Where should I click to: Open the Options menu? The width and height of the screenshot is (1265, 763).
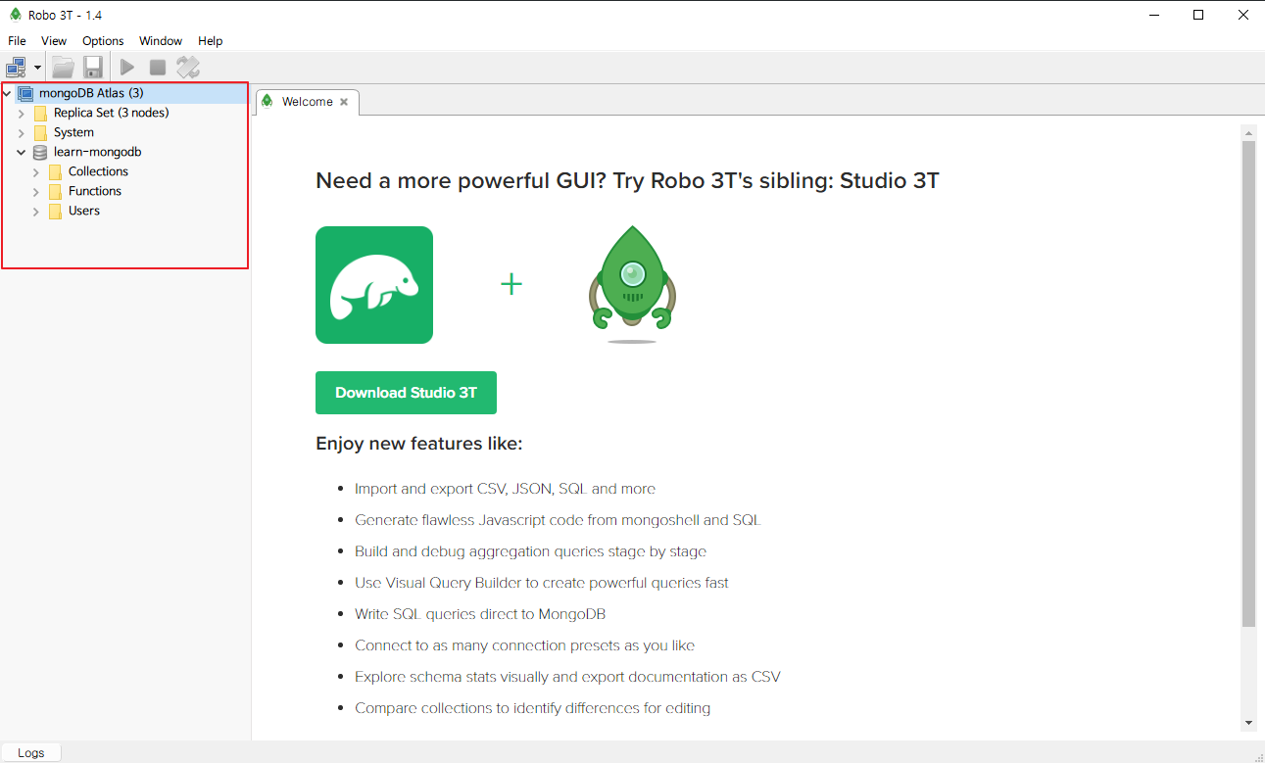[x=103, y=41]
